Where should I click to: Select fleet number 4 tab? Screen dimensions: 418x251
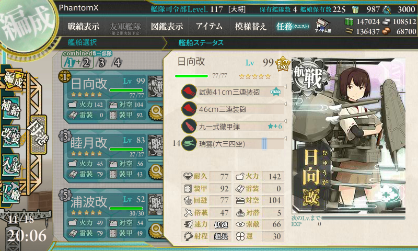(117, 63)
